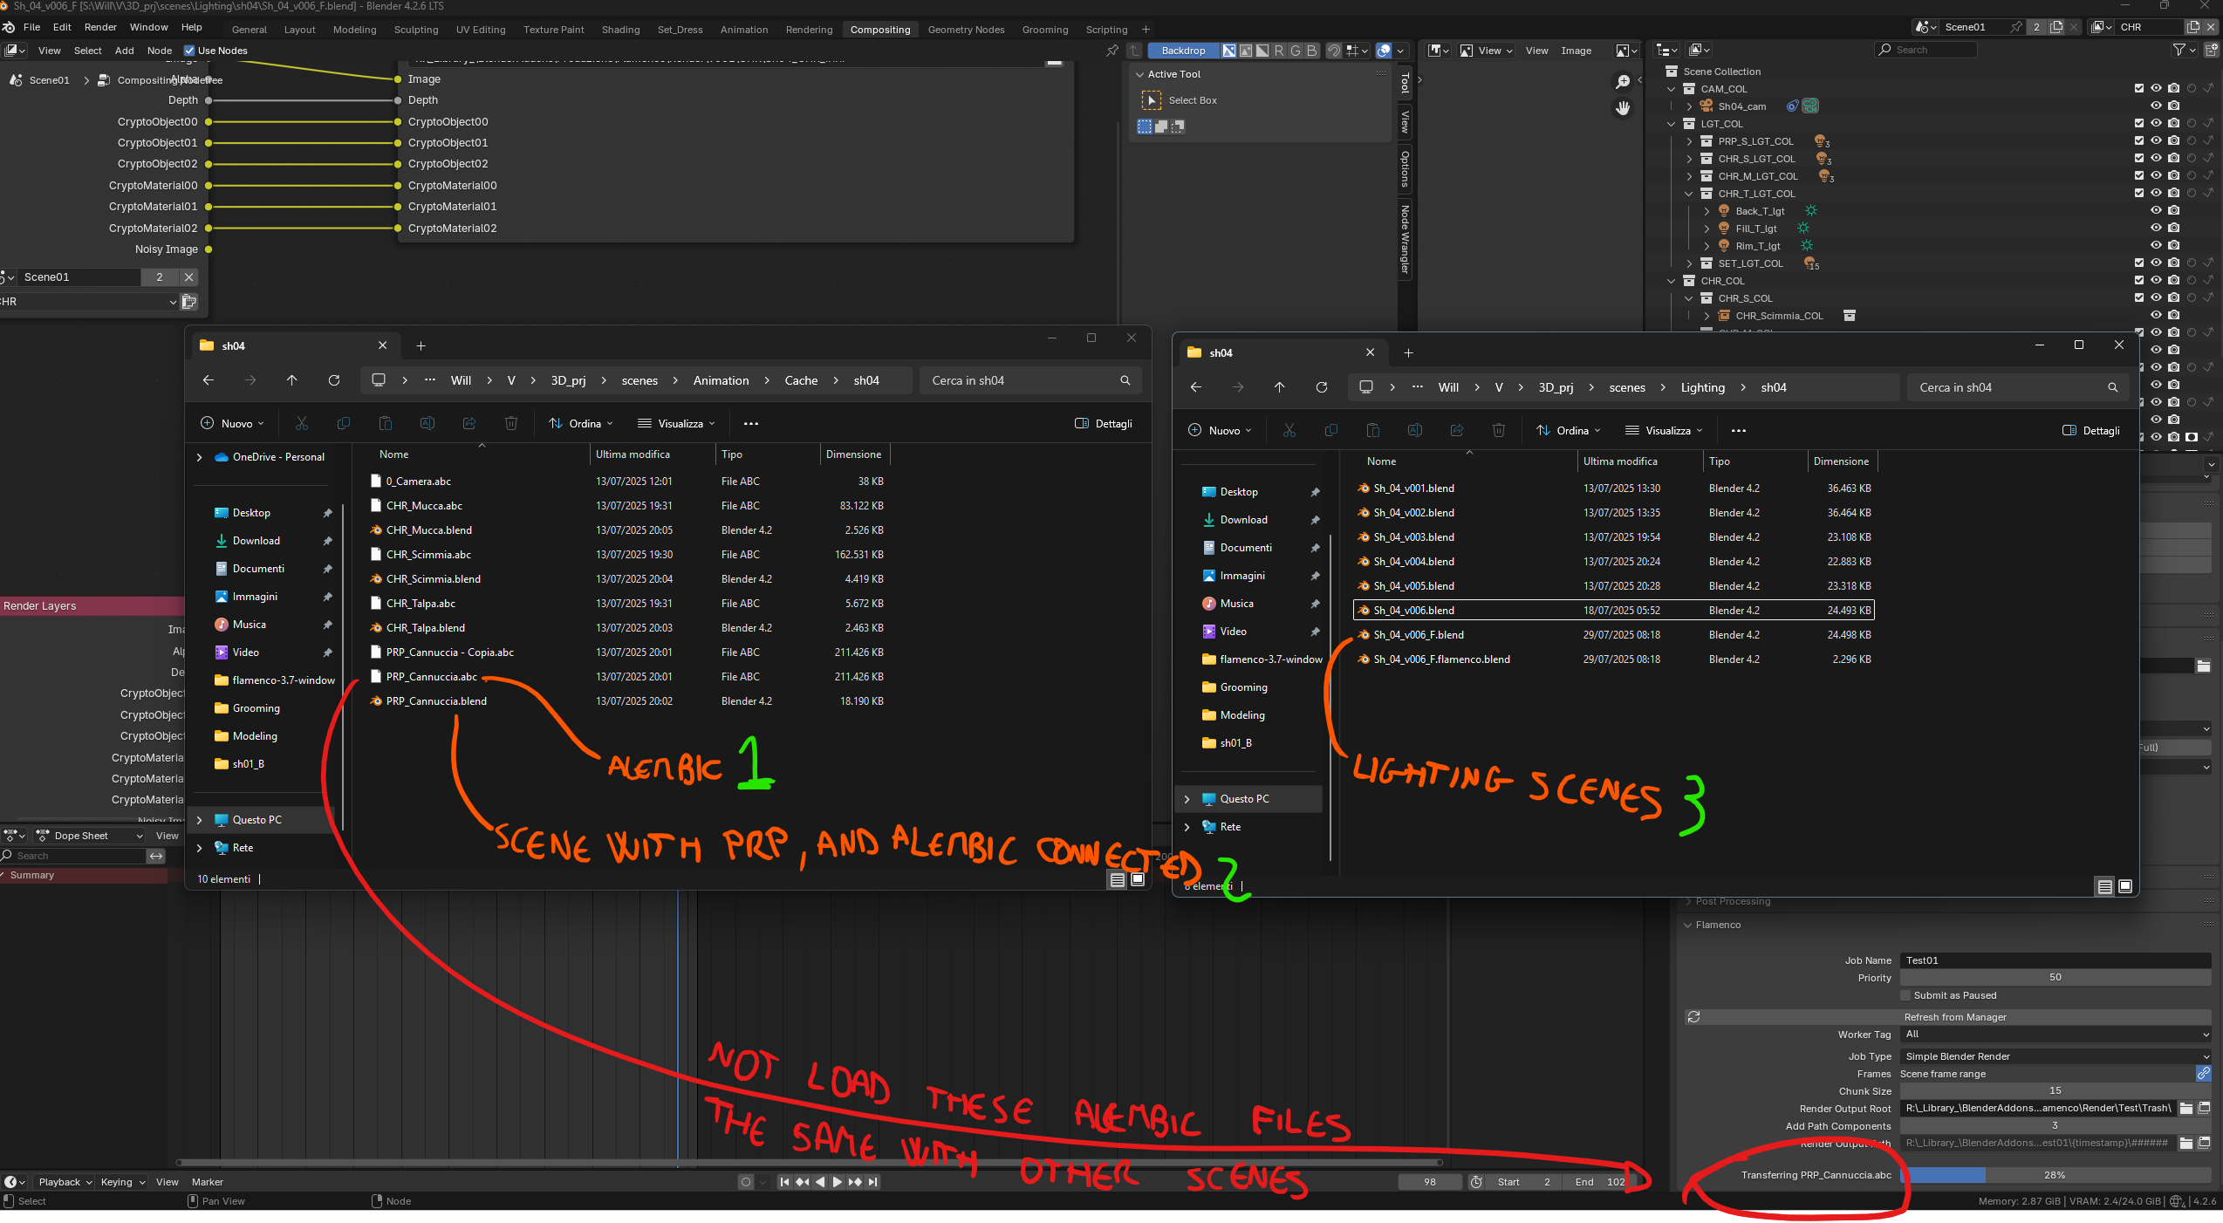Open the outliner filter dropdown
2223x1223 pixels.
coord(2184,50)
